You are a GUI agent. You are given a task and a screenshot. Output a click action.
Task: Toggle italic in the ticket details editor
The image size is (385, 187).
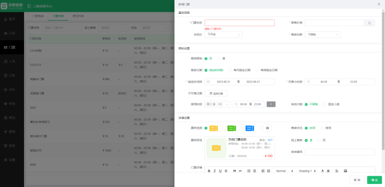click(215, 171)
